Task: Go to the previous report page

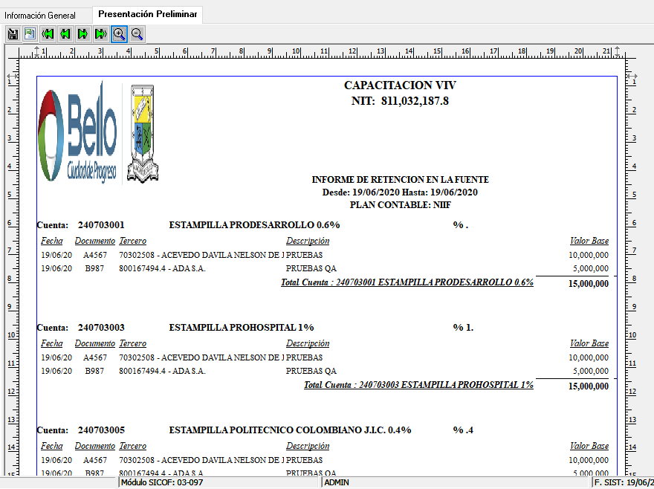Action: tap(65, 33)
